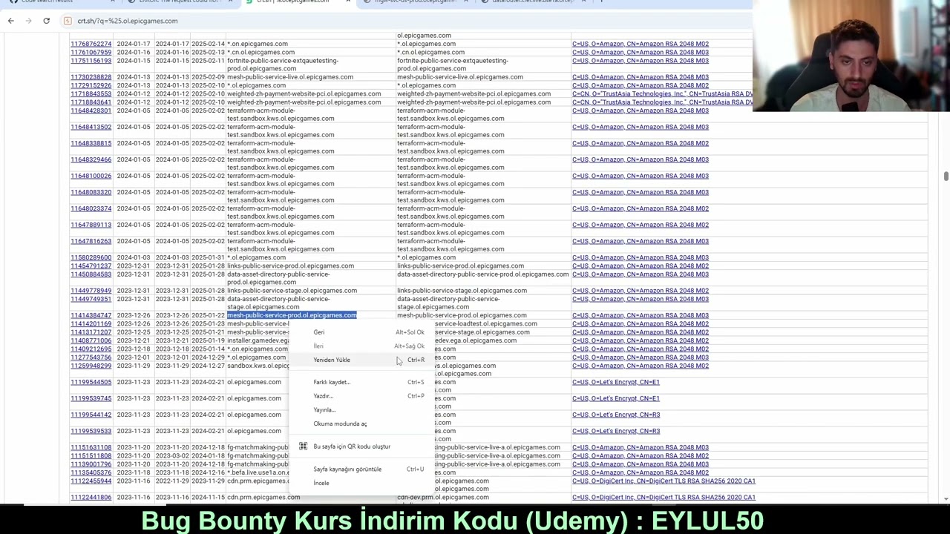This screenshot has width=950, height=534.
Task: Open certificate ID 11648023374
Action: [91, 208]
